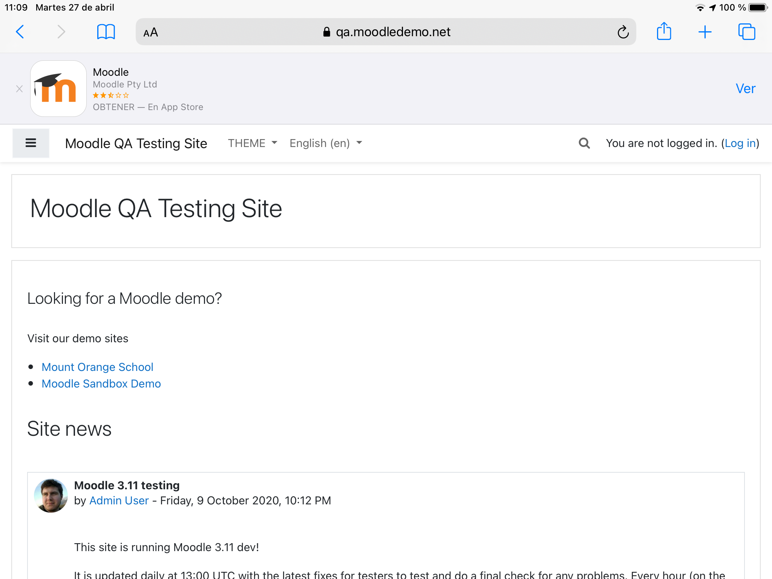
Task: Tap the location services arrow status icon
Action: click(712, 8)
